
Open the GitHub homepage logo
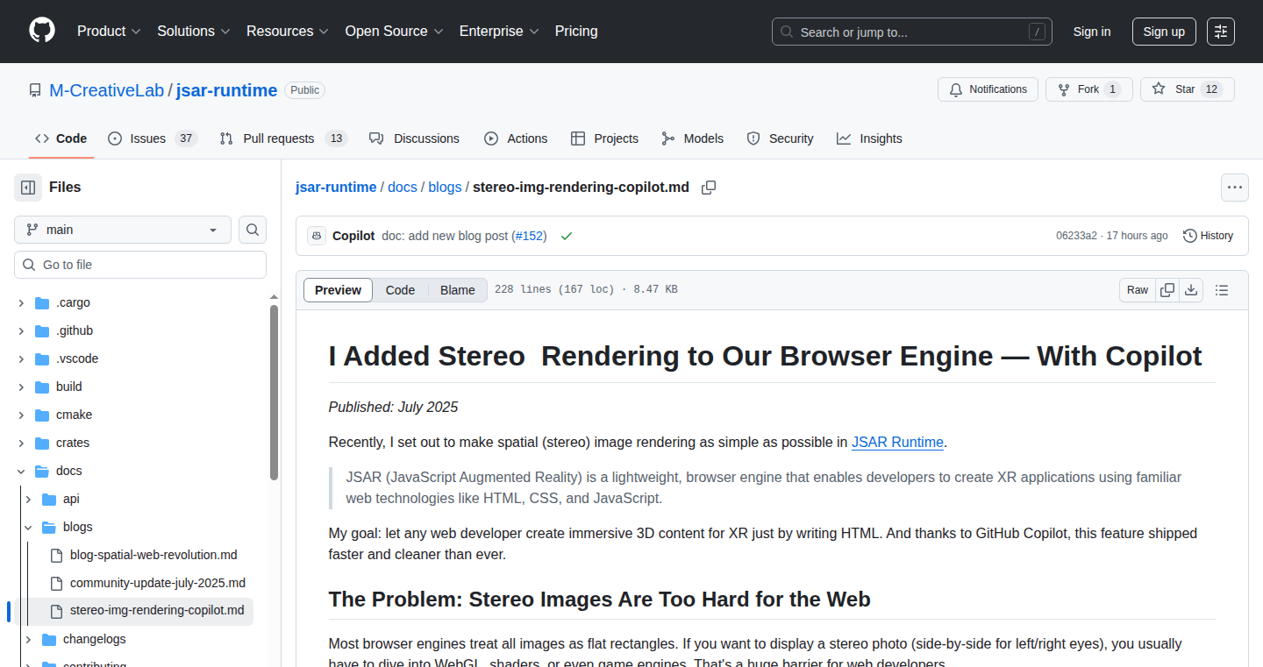tap(42, 31)
